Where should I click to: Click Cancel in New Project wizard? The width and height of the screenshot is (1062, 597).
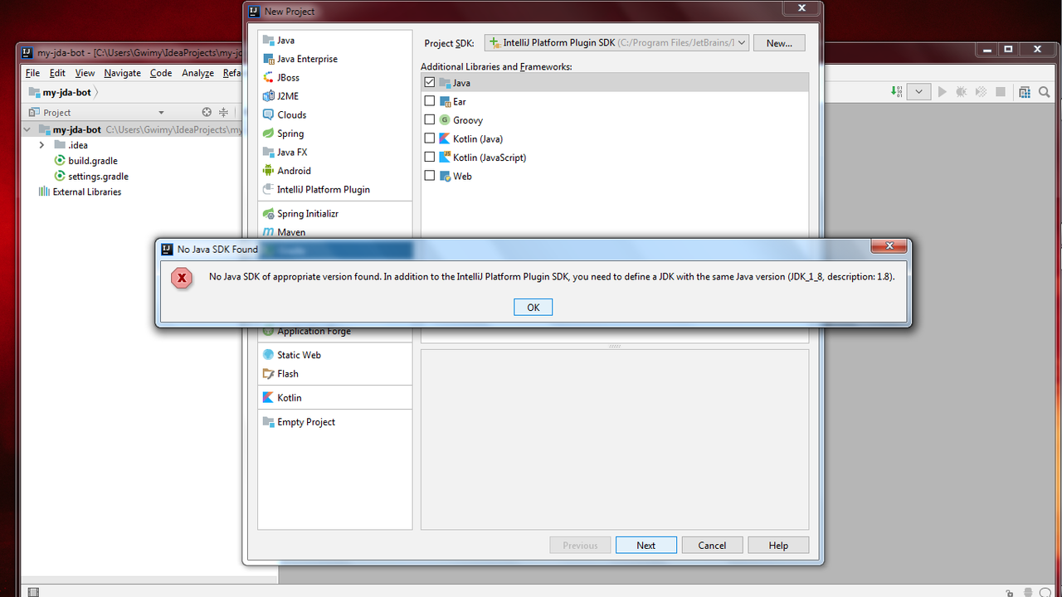tap(712, 545)
